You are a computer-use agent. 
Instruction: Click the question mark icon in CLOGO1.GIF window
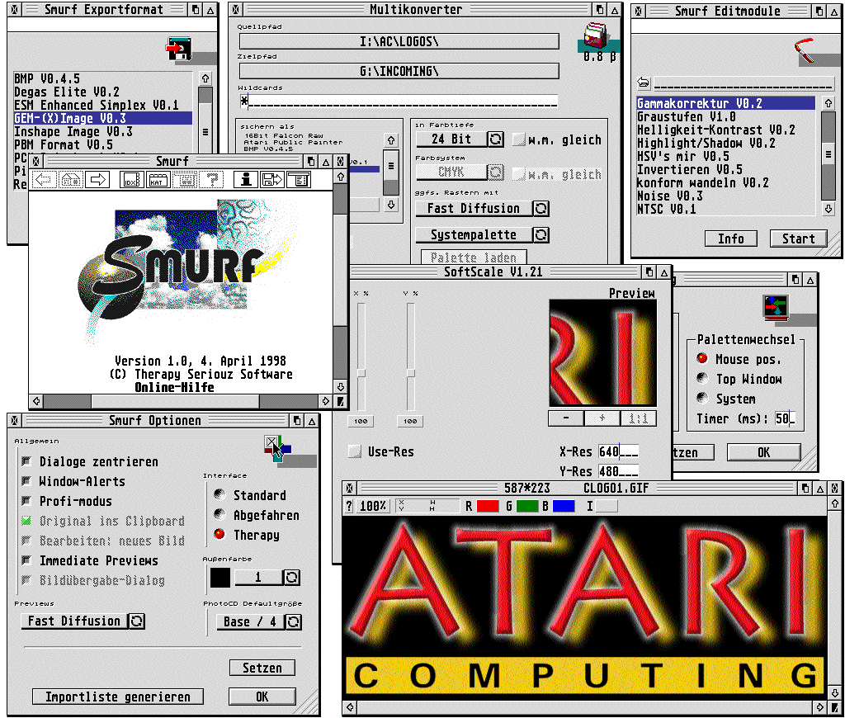point(349,506)
